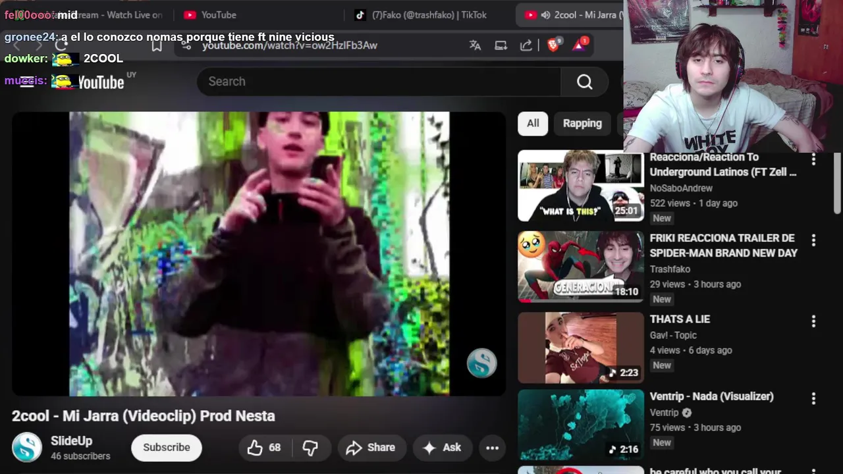The width and height of the screenshot is (843, 474).
Task: Open the Ventrip channel link
Action: click(664, 412)
